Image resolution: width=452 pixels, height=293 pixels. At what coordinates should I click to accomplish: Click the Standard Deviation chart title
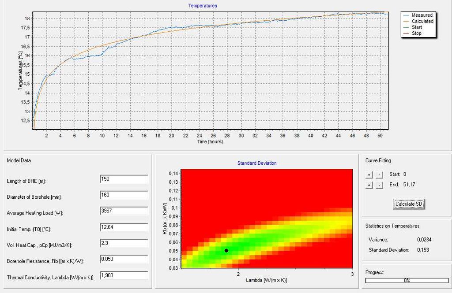click(x=257, y=163)
